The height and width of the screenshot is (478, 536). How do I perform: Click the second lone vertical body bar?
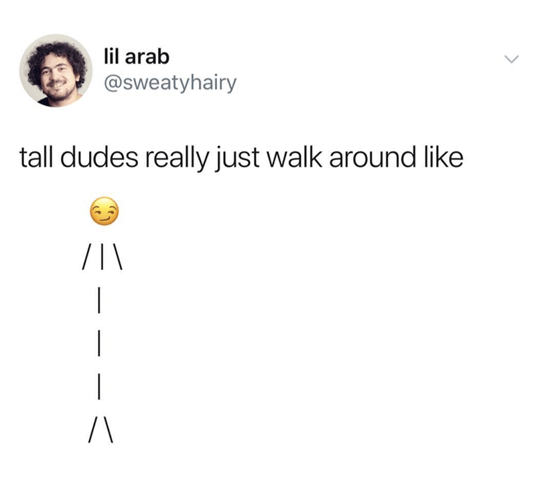tap(98, 343)
